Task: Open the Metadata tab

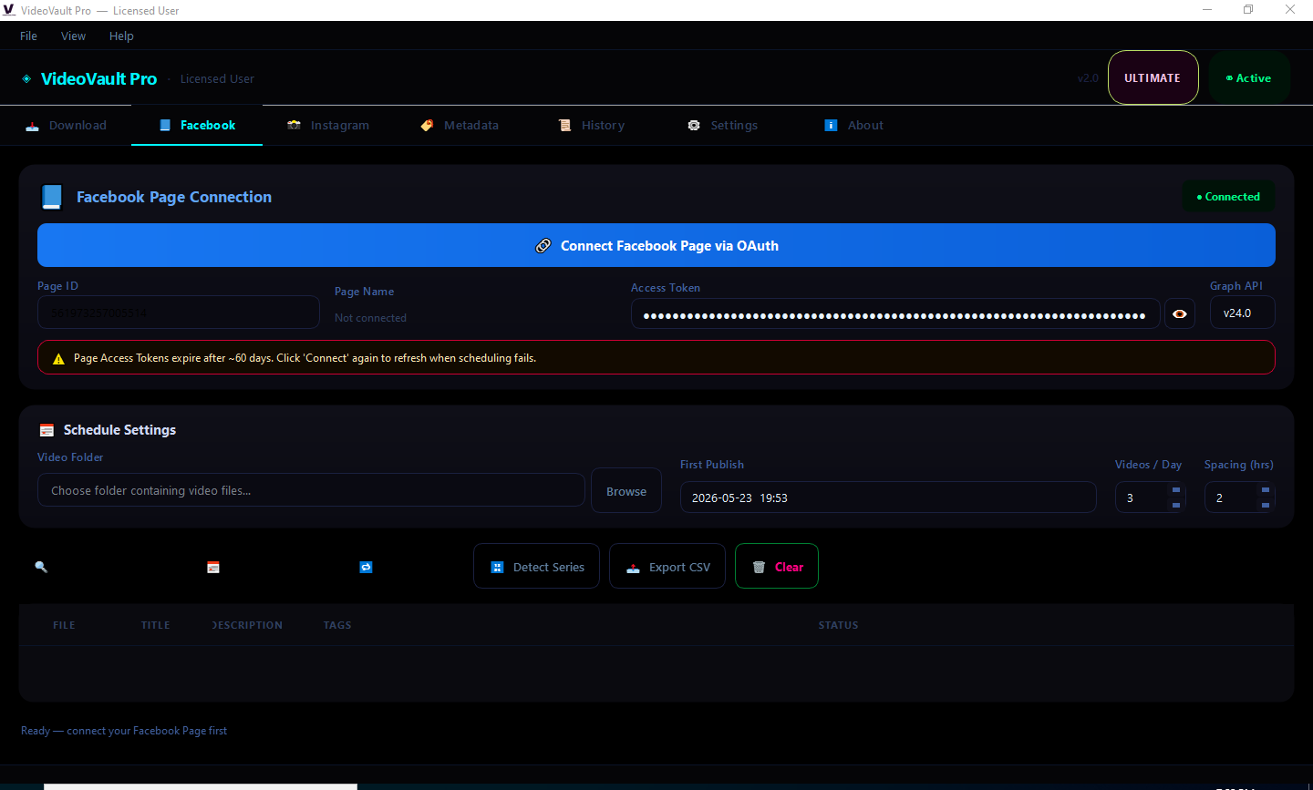Action: pos(460,126)
